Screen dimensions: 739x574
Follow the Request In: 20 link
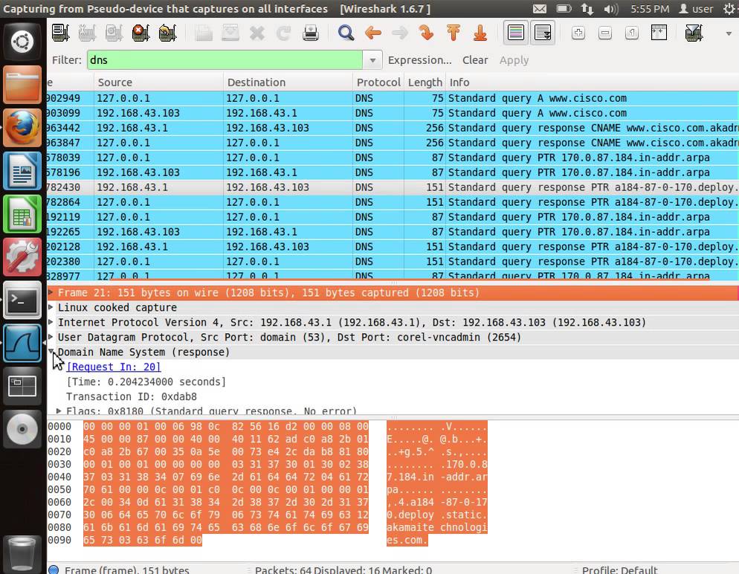tap(114, 367)
